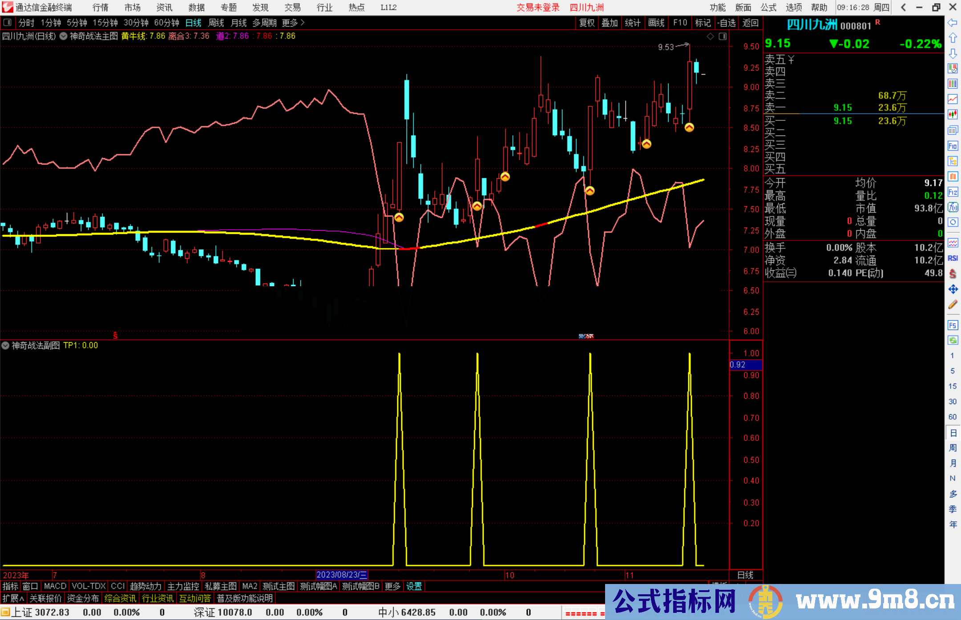Click the 设置 link in indicator bar
Viewport: 961px width, 620px height.
[414, 586]
